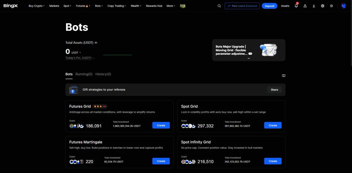Click Share in the gift strategies banner
The height and width of the screenshot is (173, 352).
(274, 90)
